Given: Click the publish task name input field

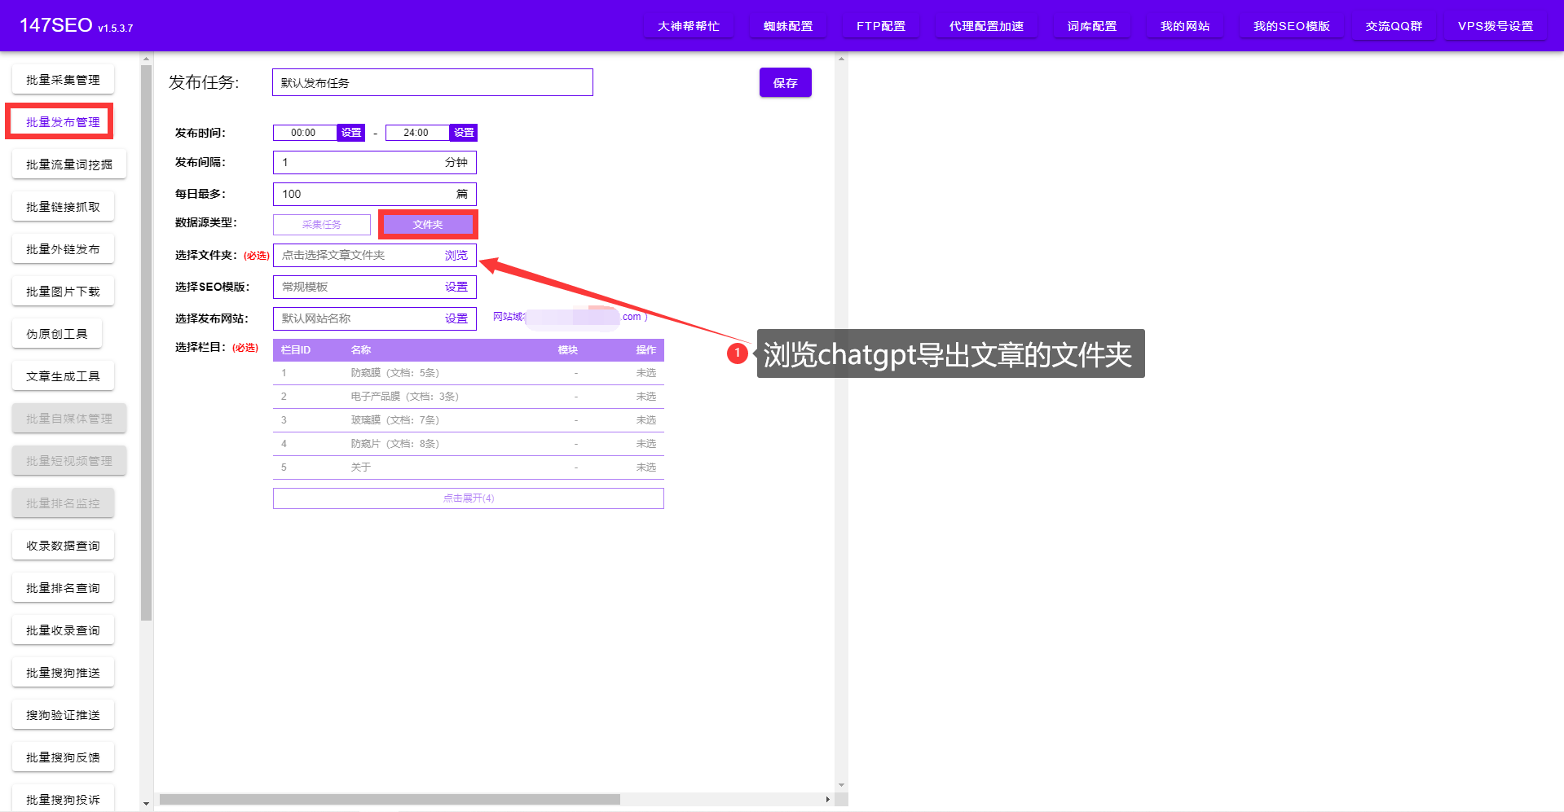Looking at the screenshot, I should tap(432, 83).
